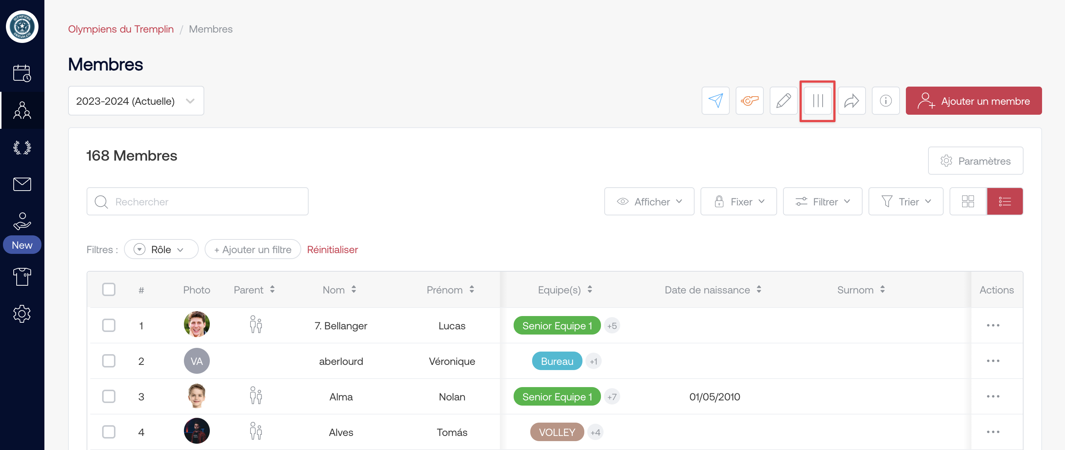Open the column layout icon

pos(817,101)
